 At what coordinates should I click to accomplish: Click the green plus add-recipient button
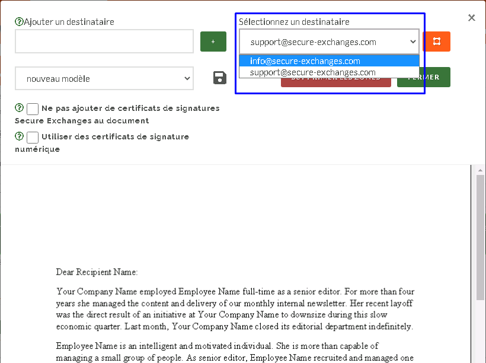pos(213,42)
